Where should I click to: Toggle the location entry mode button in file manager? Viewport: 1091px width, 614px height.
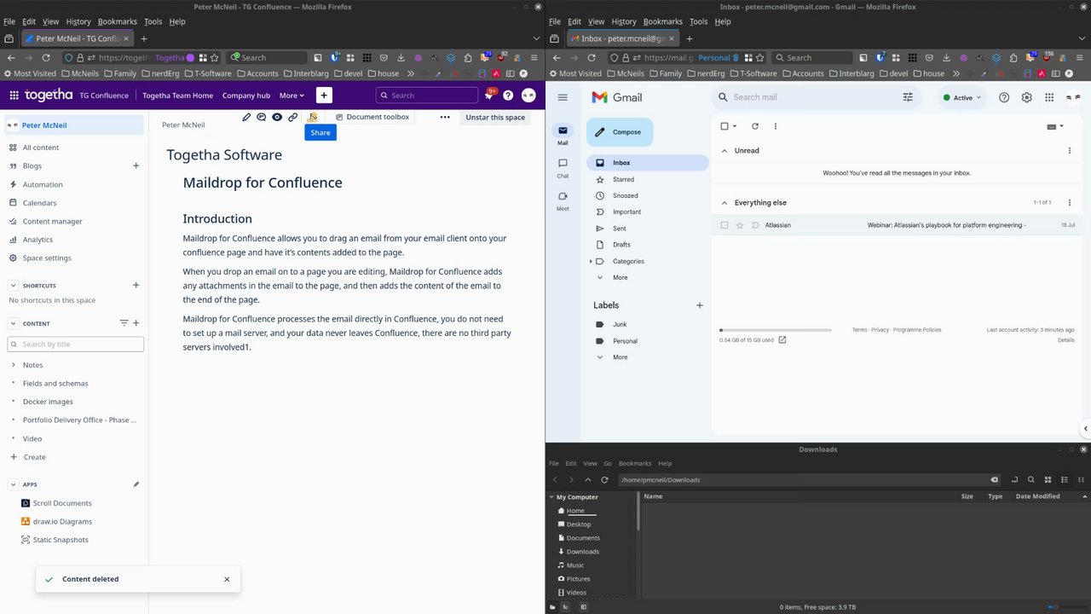click(1014, 480)
